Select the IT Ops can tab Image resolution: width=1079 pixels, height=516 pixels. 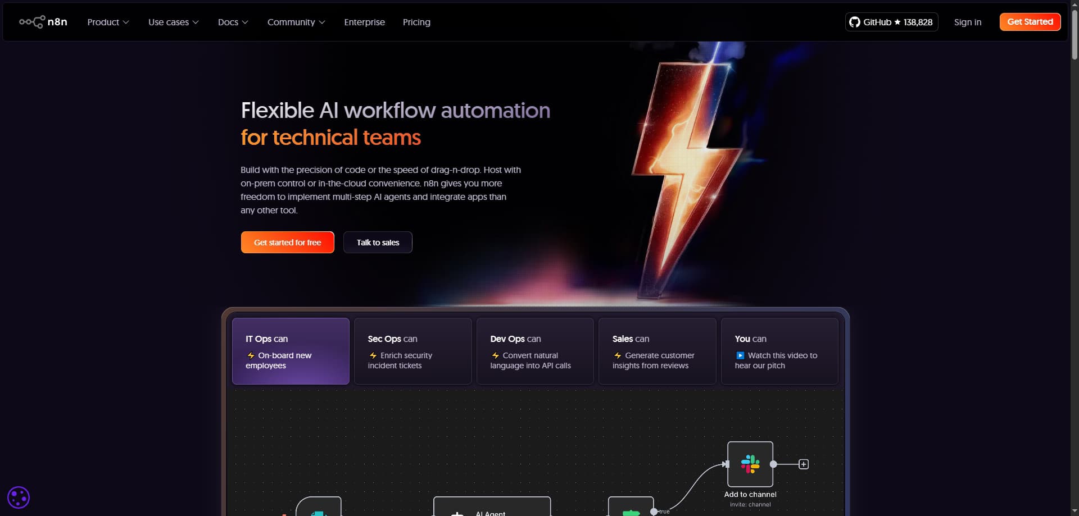pyautogui.click(x=291, y=351)
